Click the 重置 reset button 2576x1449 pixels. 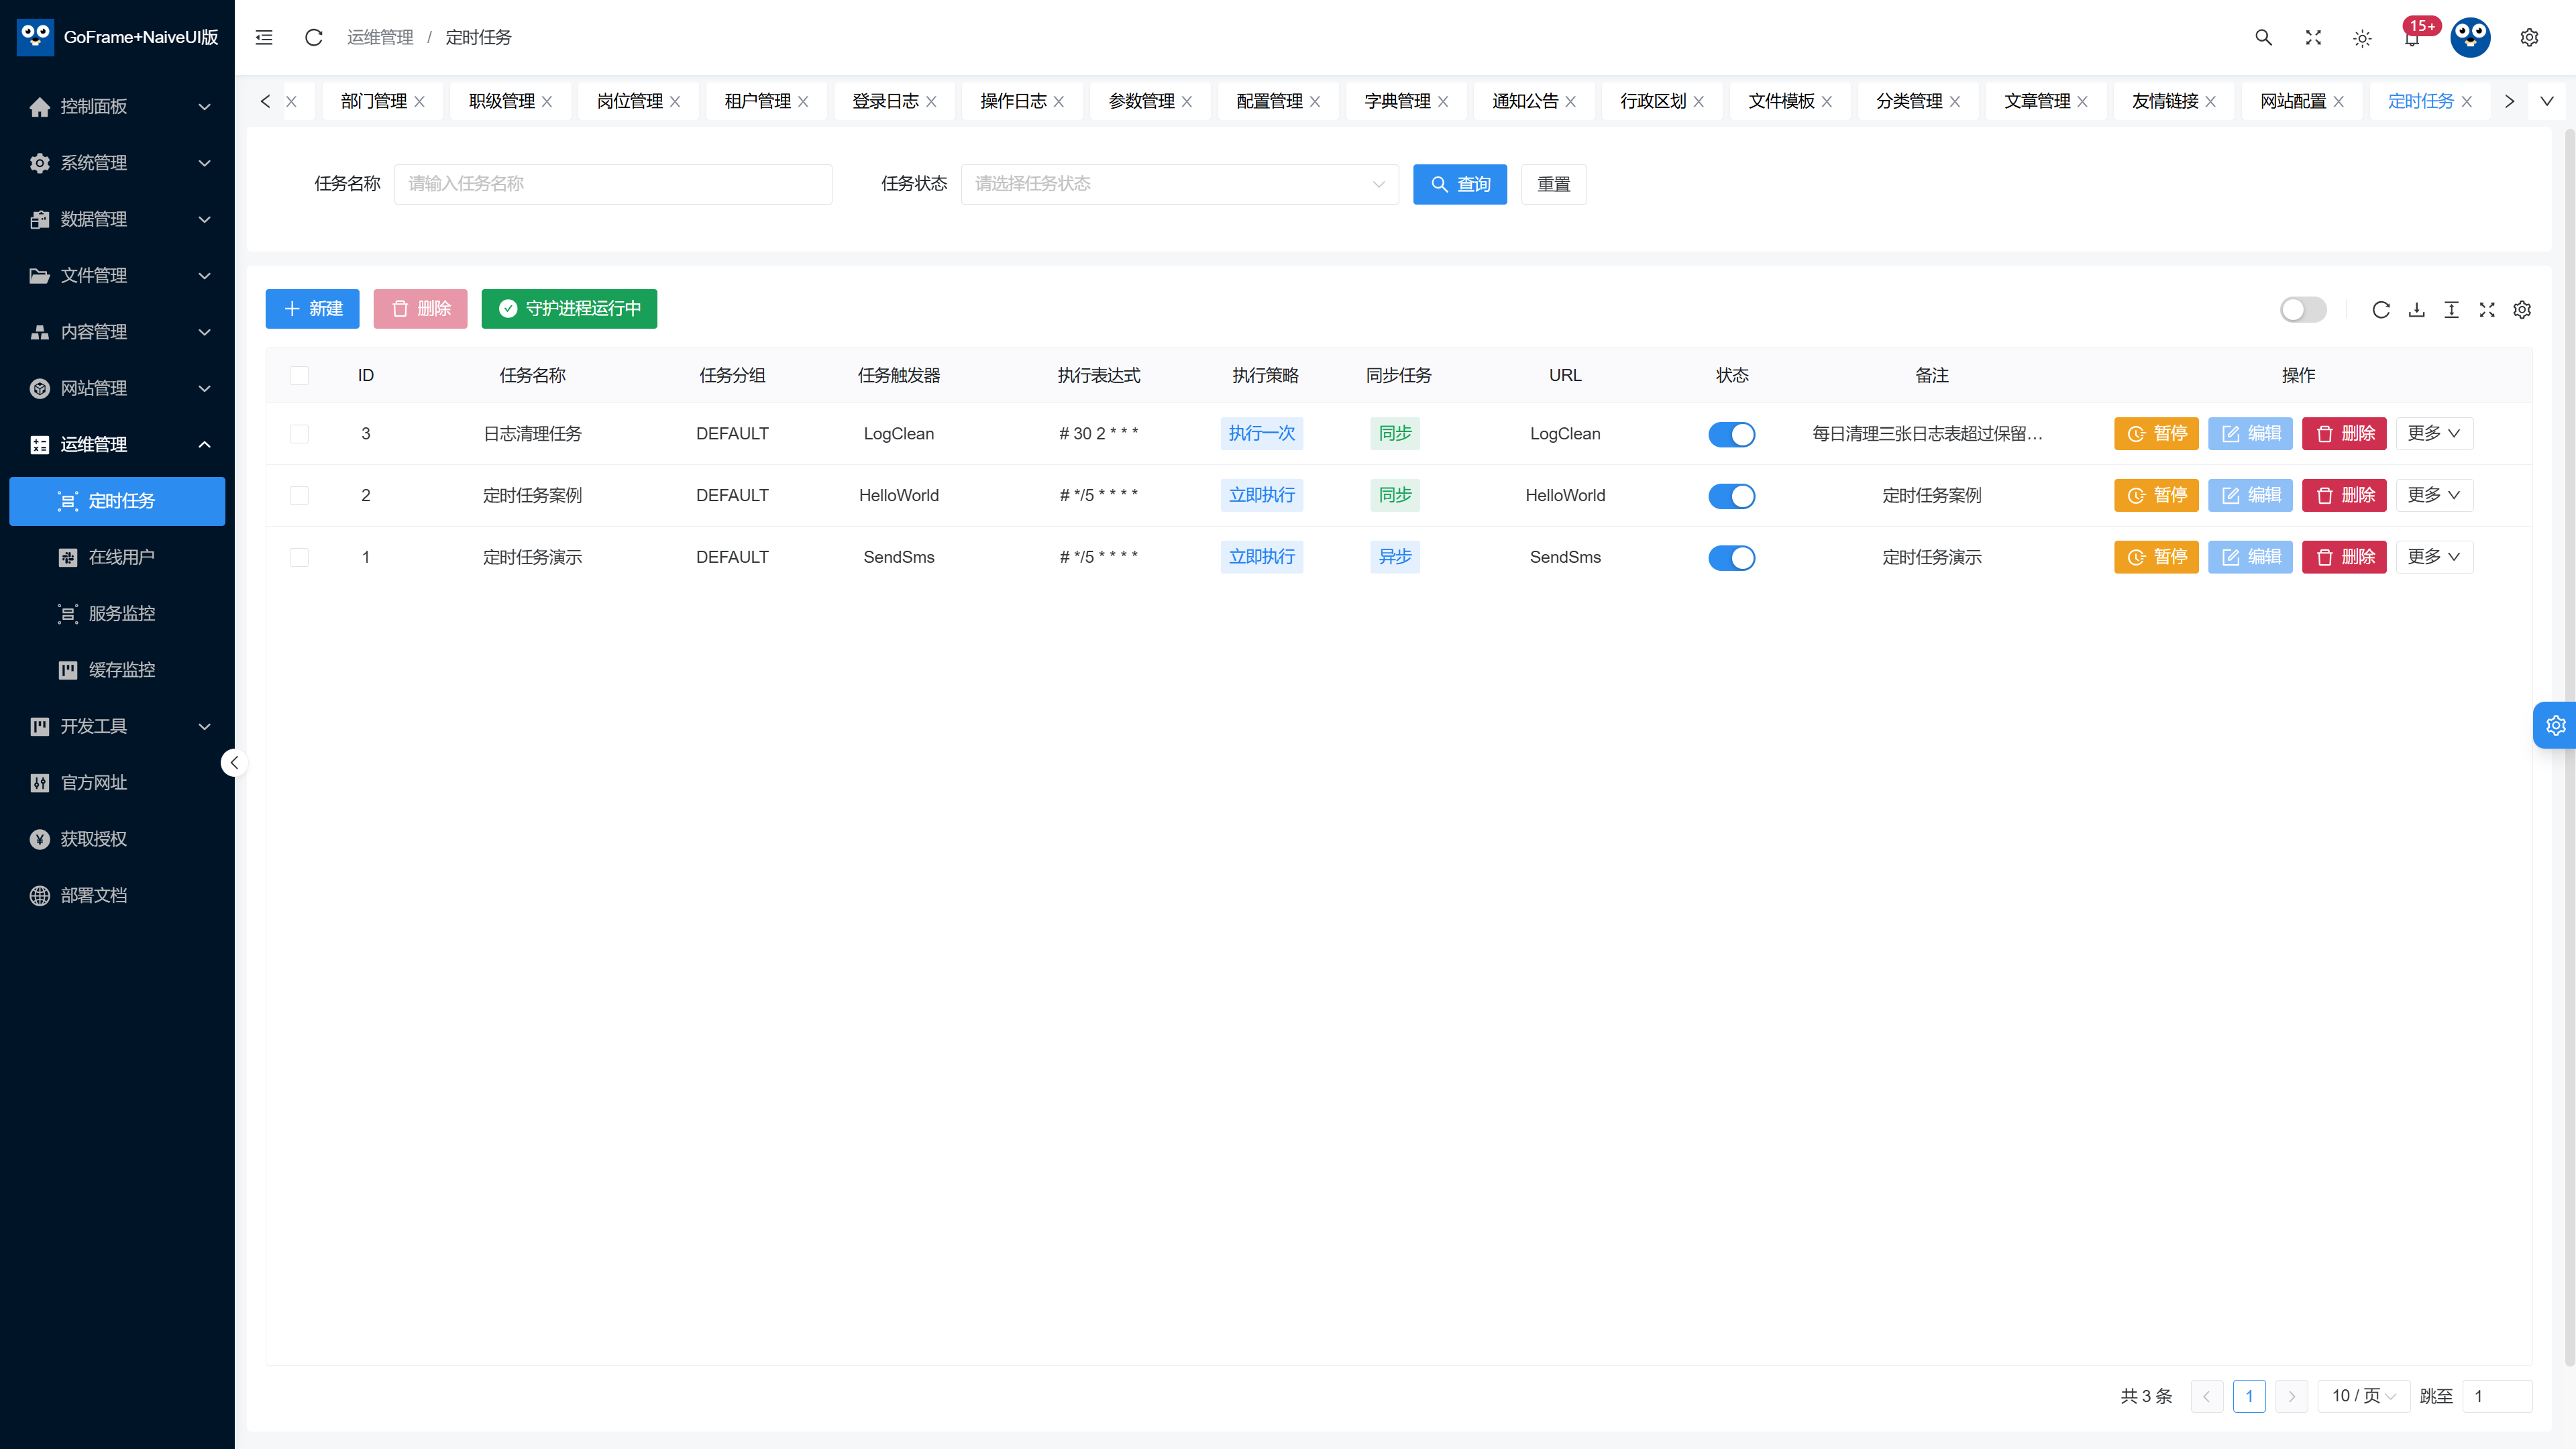click(1553, 184)
